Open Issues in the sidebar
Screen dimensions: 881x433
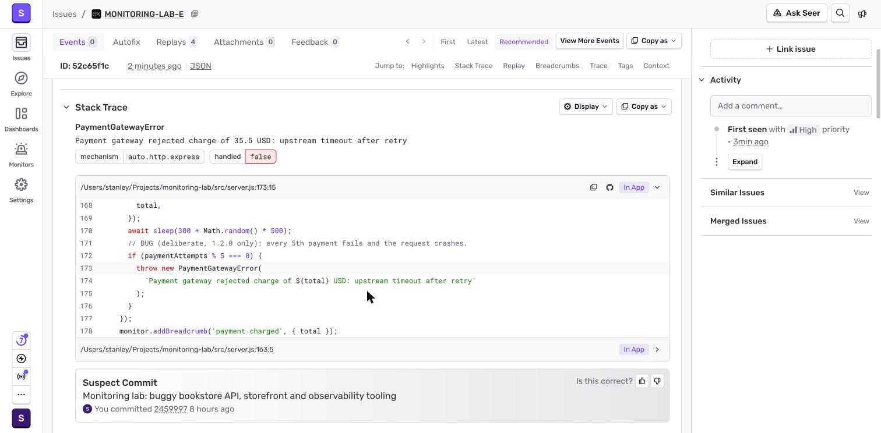21,48
